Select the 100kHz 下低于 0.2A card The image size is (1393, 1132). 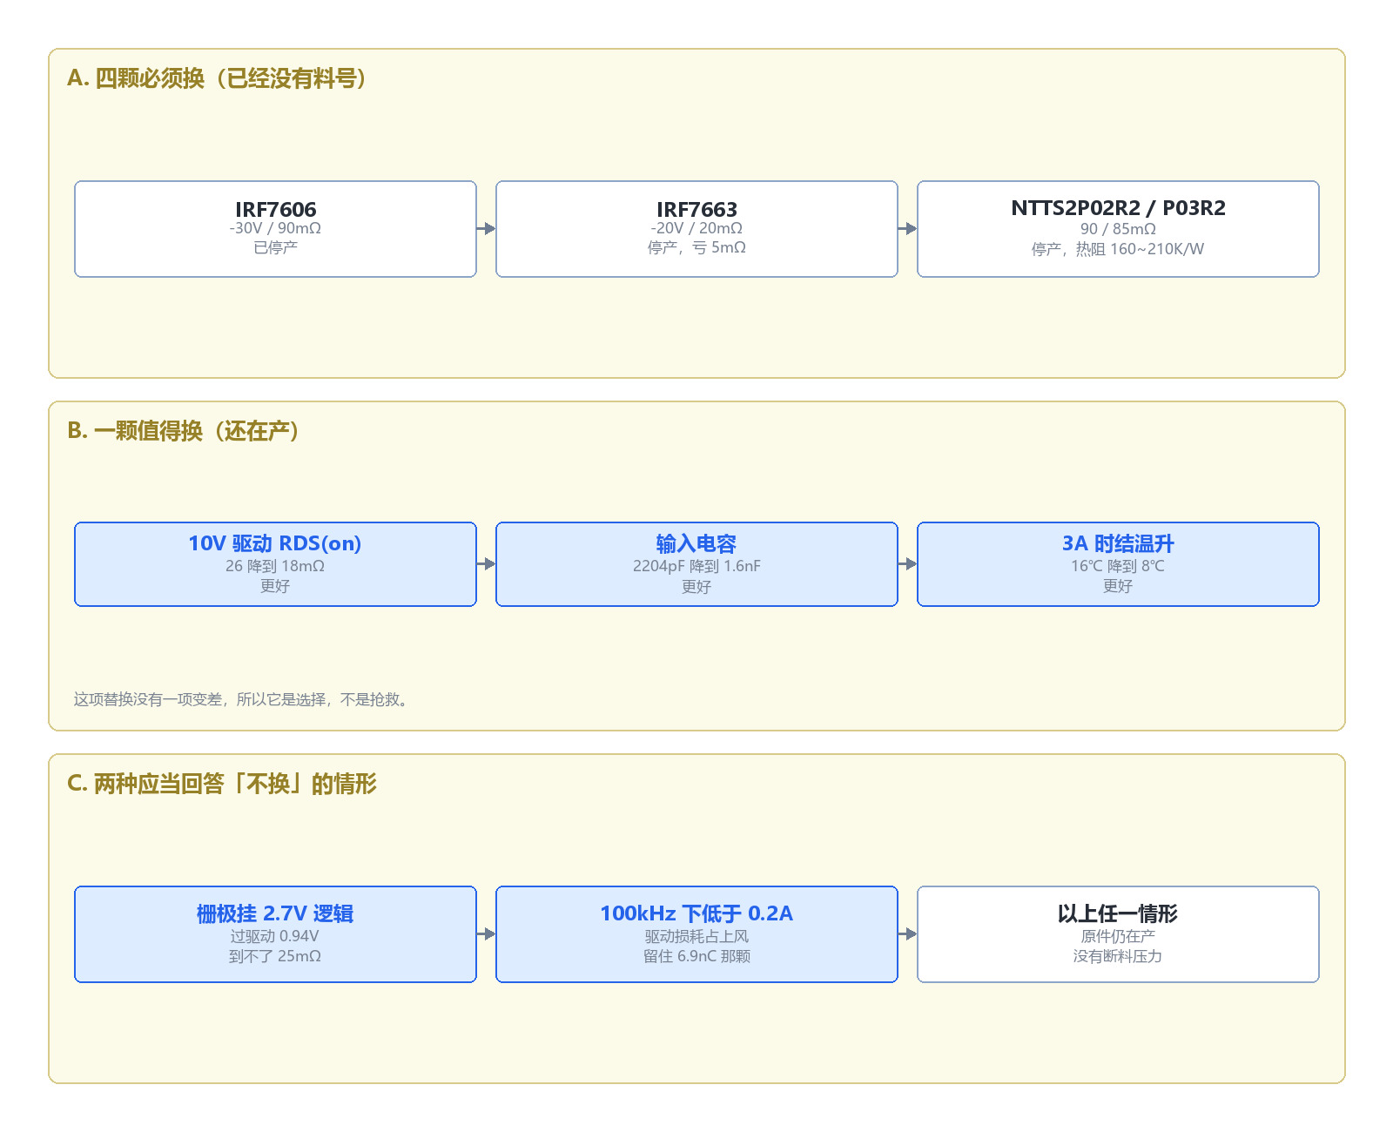point(696,934)
